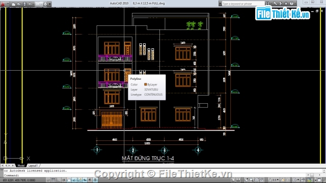Click the drawing title MẶT ĐỨNG TRỤC 1-4

(148, 158)
